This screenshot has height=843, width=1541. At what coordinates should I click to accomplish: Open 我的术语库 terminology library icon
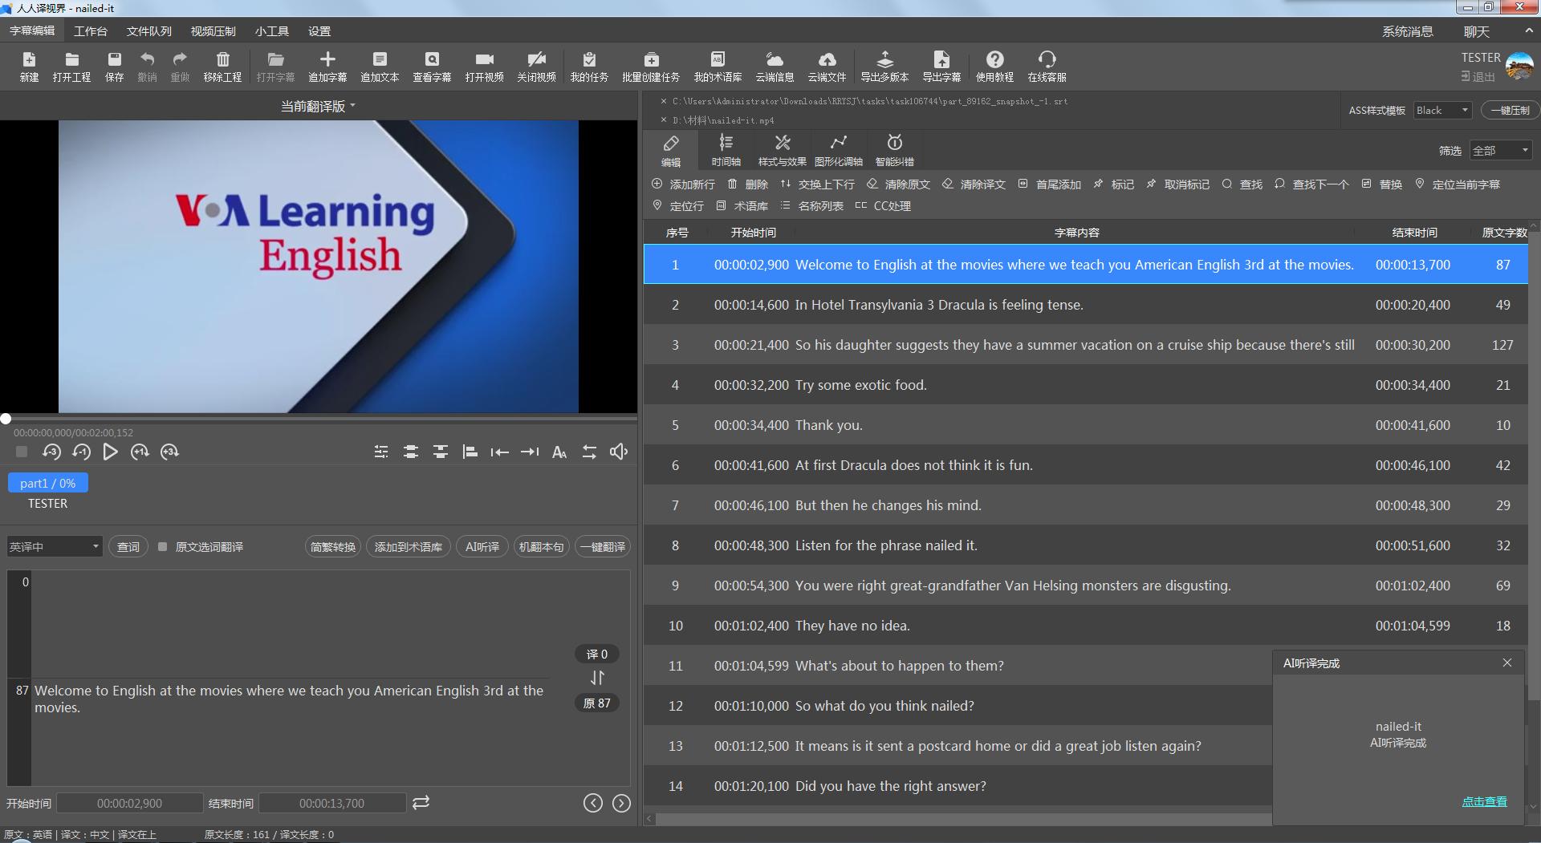[717, 66]
